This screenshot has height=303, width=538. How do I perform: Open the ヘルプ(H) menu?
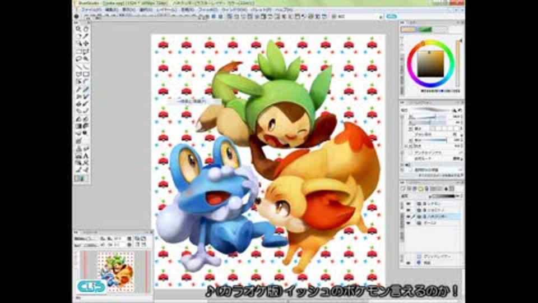click(x=284, y=10)
